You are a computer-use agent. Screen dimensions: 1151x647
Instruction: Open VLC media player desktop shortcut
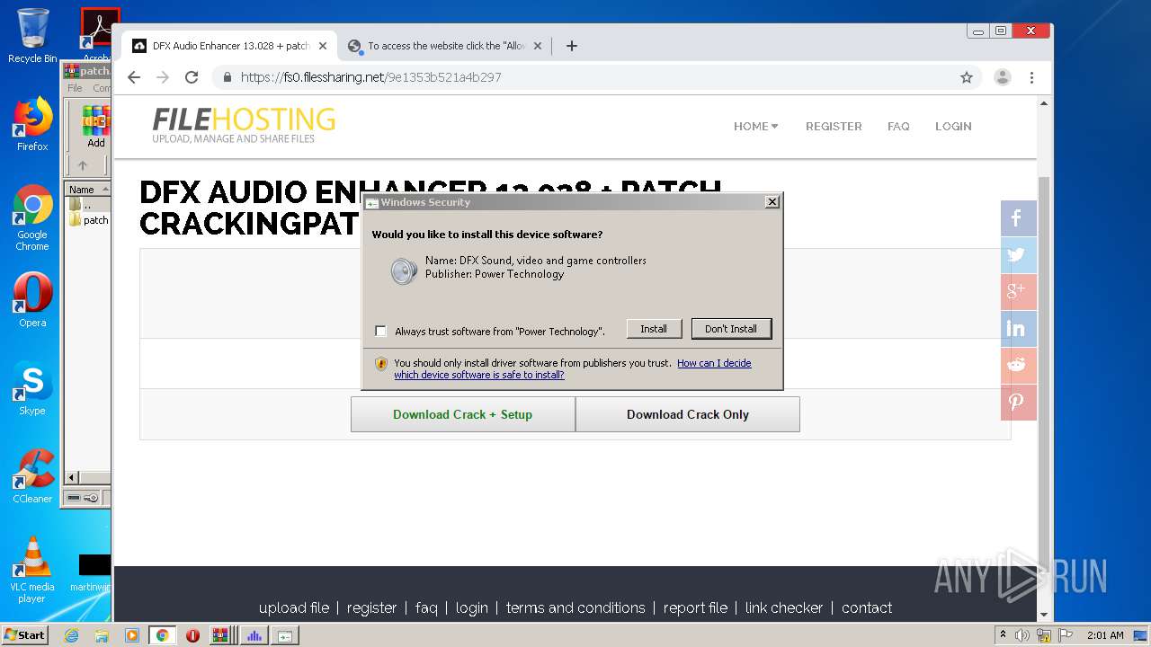coord(32,570)
